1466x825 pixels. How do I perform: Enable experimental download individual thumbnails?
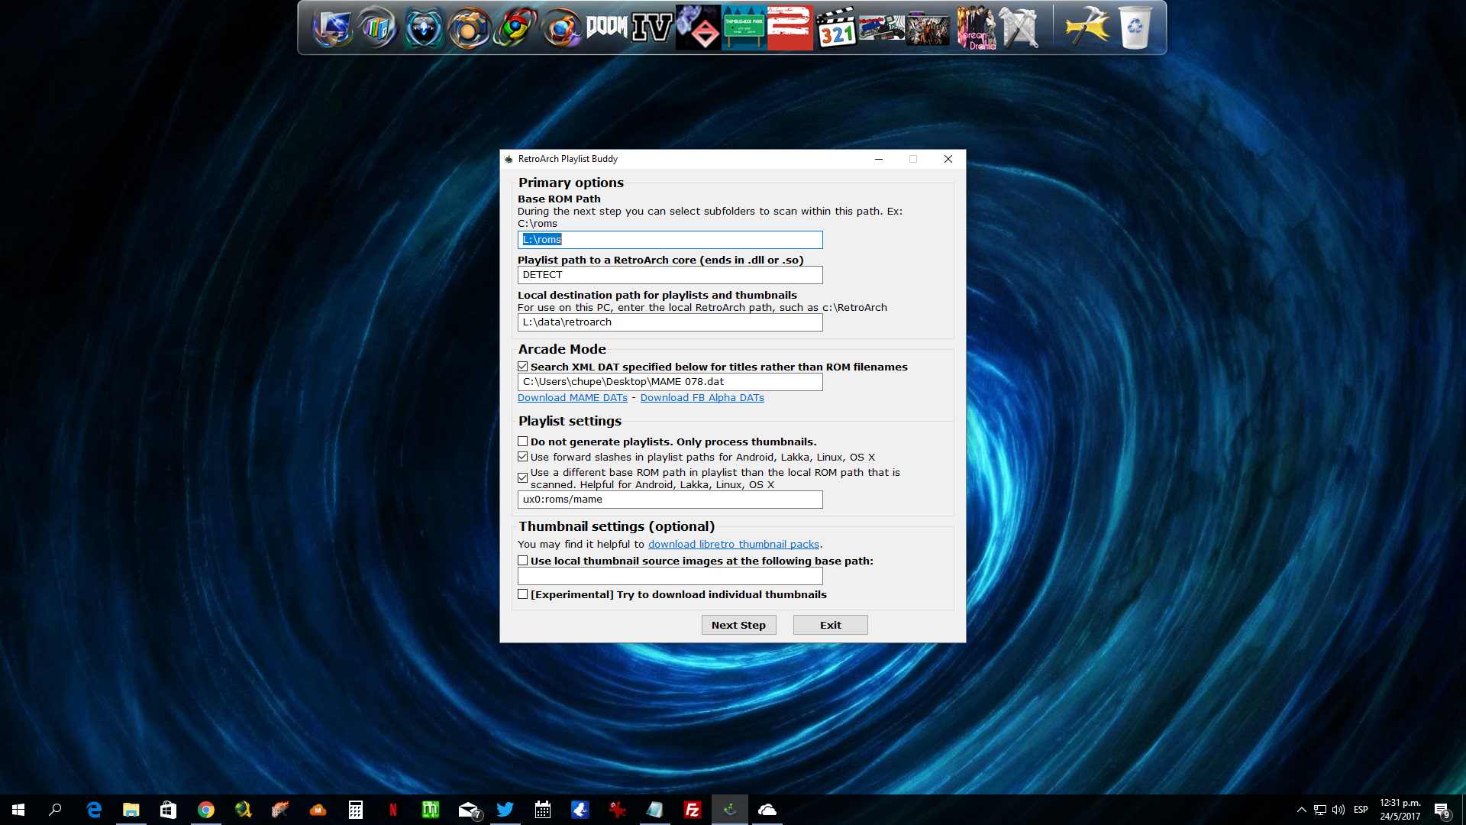pyautogui.click(x=523, y=594)
